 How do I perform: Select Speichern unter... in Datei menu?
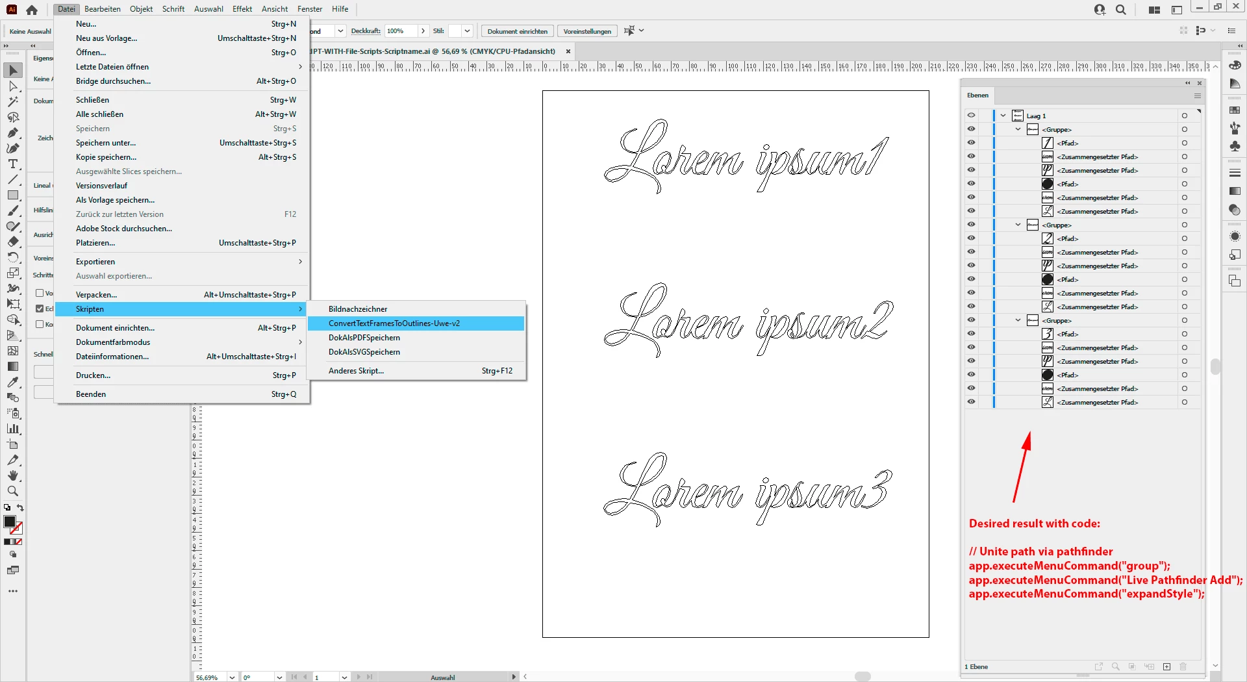pyautogui.click(x=183, y=143)
